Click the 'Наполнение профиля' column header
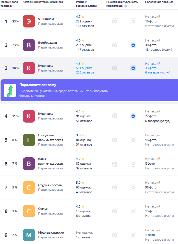Screen dimensions: 178x244 pos(159,2)
